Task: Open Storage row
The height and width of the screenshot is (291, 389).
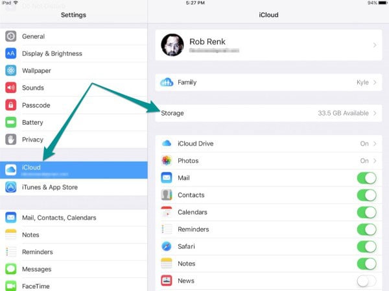Action: [x=268, y=113]
